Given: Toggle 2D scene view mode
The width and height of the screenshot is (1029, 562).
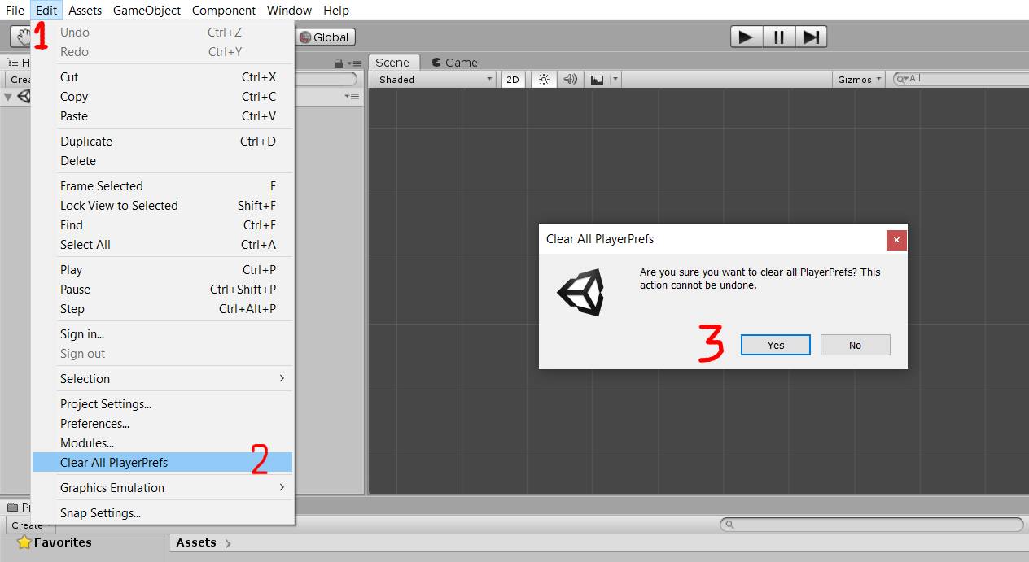Looking at the screenshot, I should [513, 79].
